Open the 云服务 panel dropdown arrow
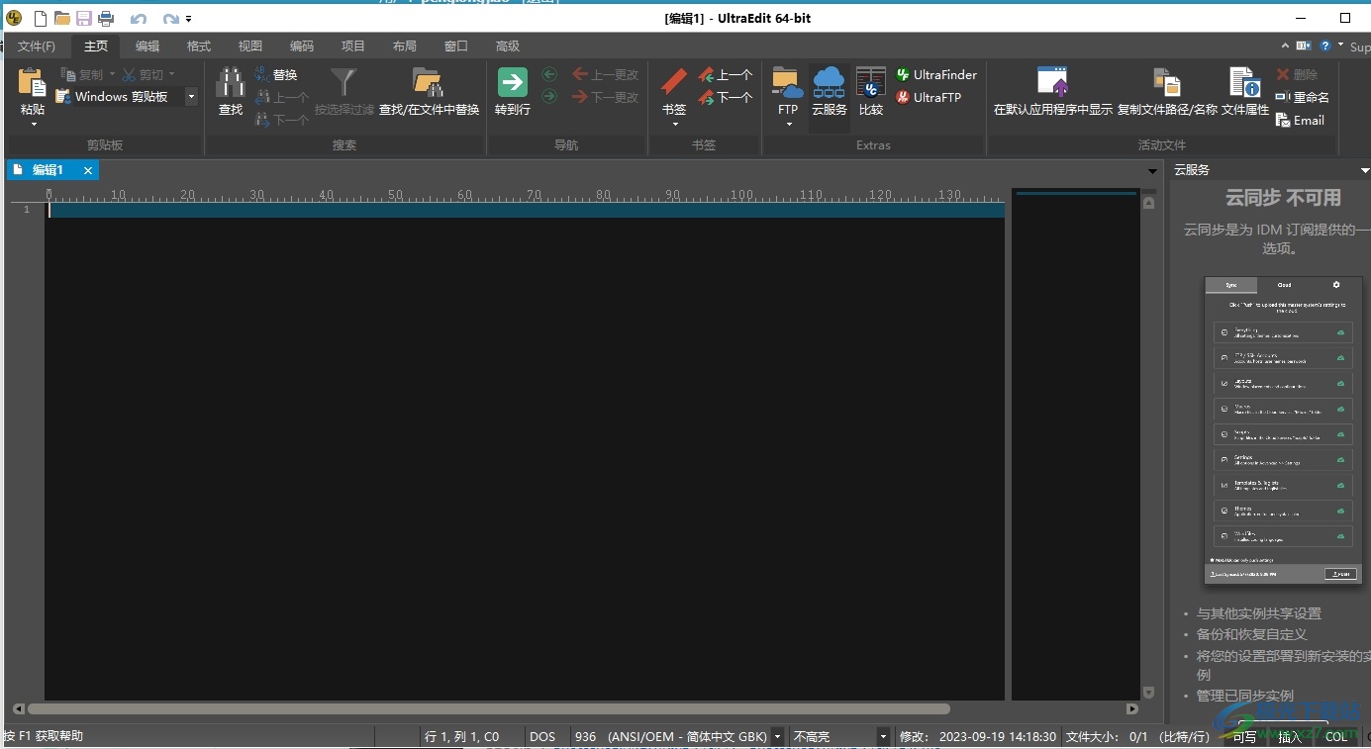 [1365, 170]
